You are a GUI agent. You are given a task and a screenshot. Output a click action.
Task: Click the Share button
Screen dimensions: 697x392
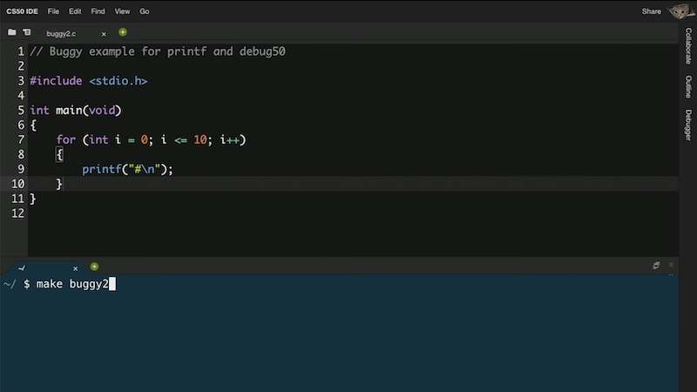(x=652, y=11)
